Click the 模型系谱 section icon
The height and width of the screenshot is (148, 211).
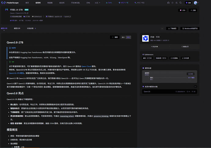[x=143, y=68]
